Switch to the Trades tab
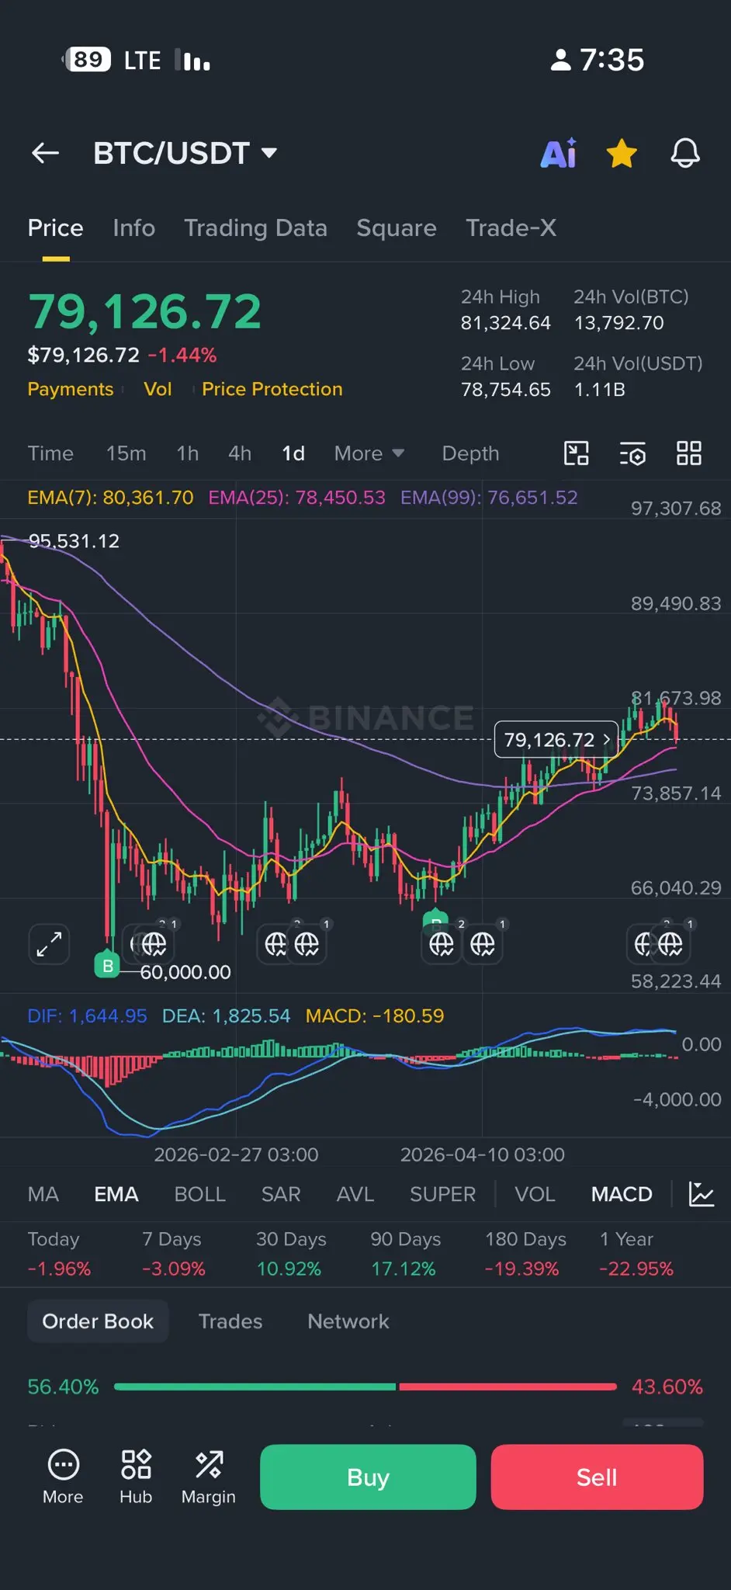The height and width of the screenshot is (1590, 731). pyautogui.click(x=230, y=1321)
